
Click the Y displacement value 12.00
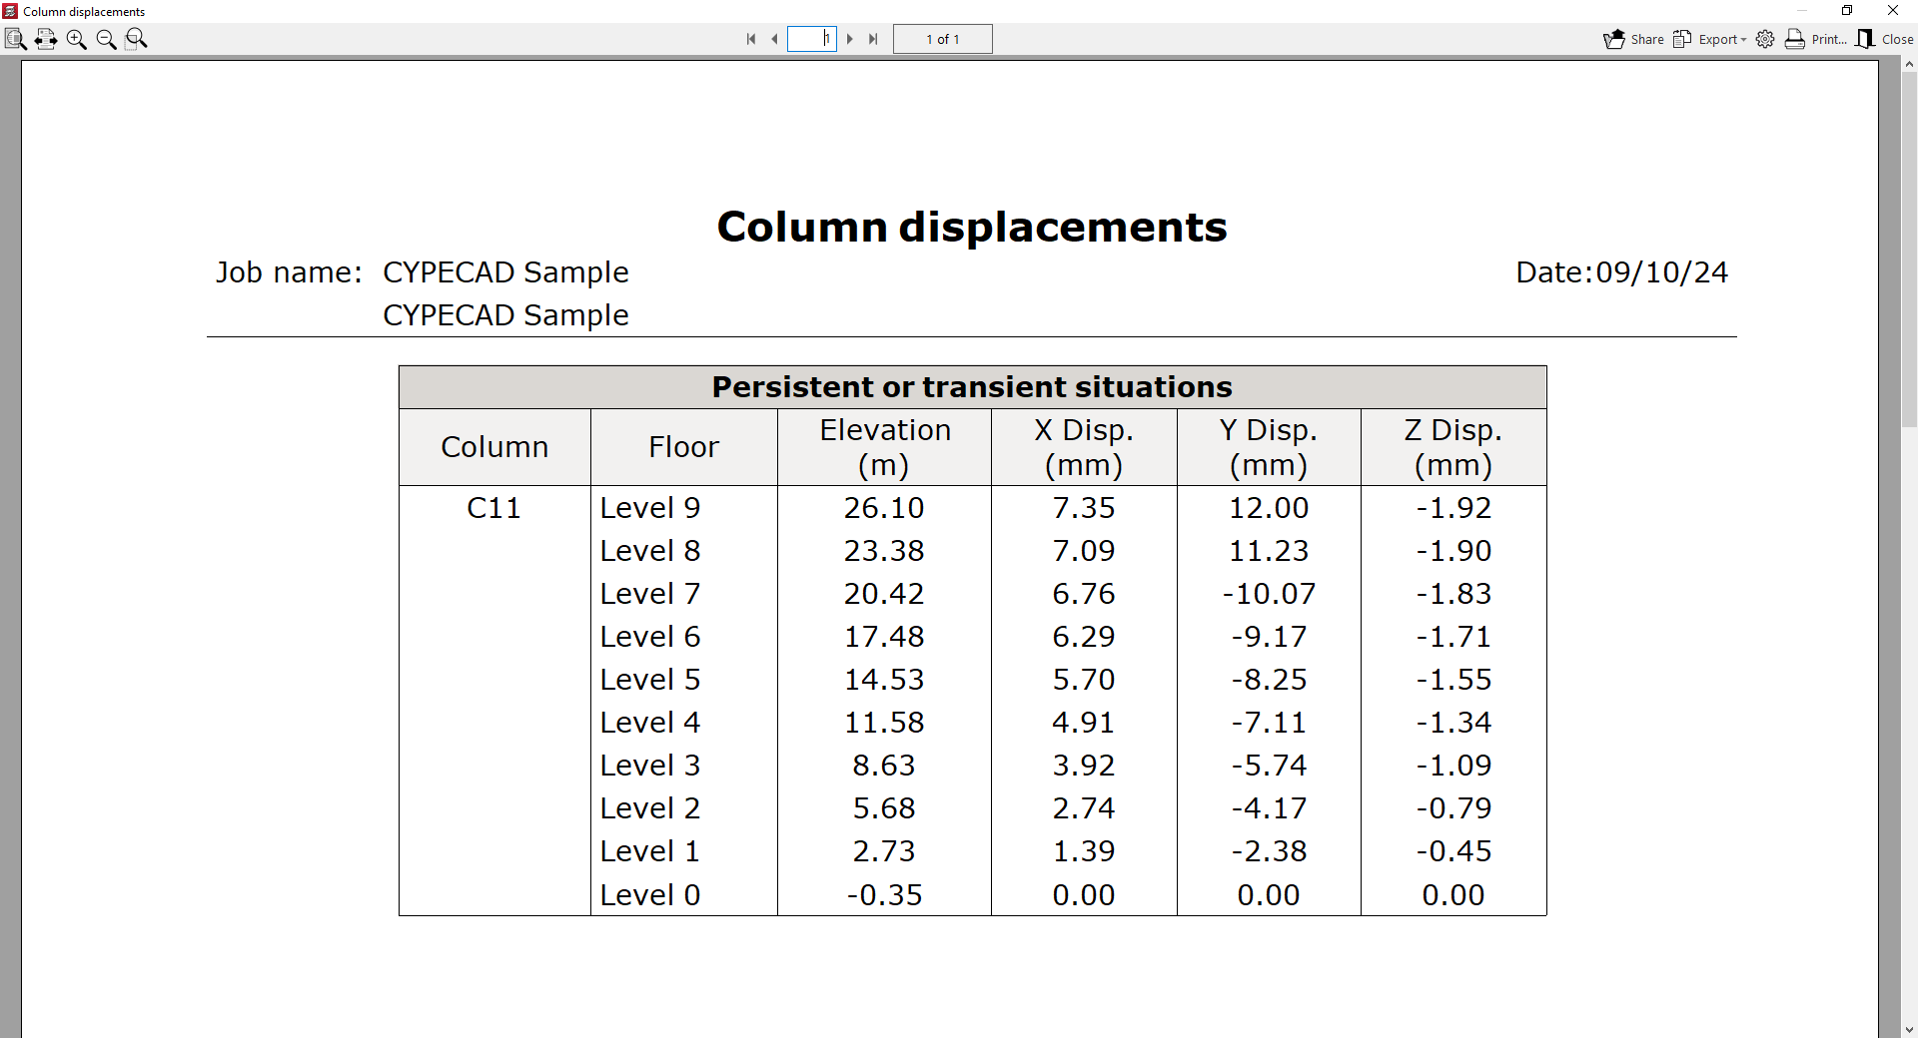[1269, 508]
